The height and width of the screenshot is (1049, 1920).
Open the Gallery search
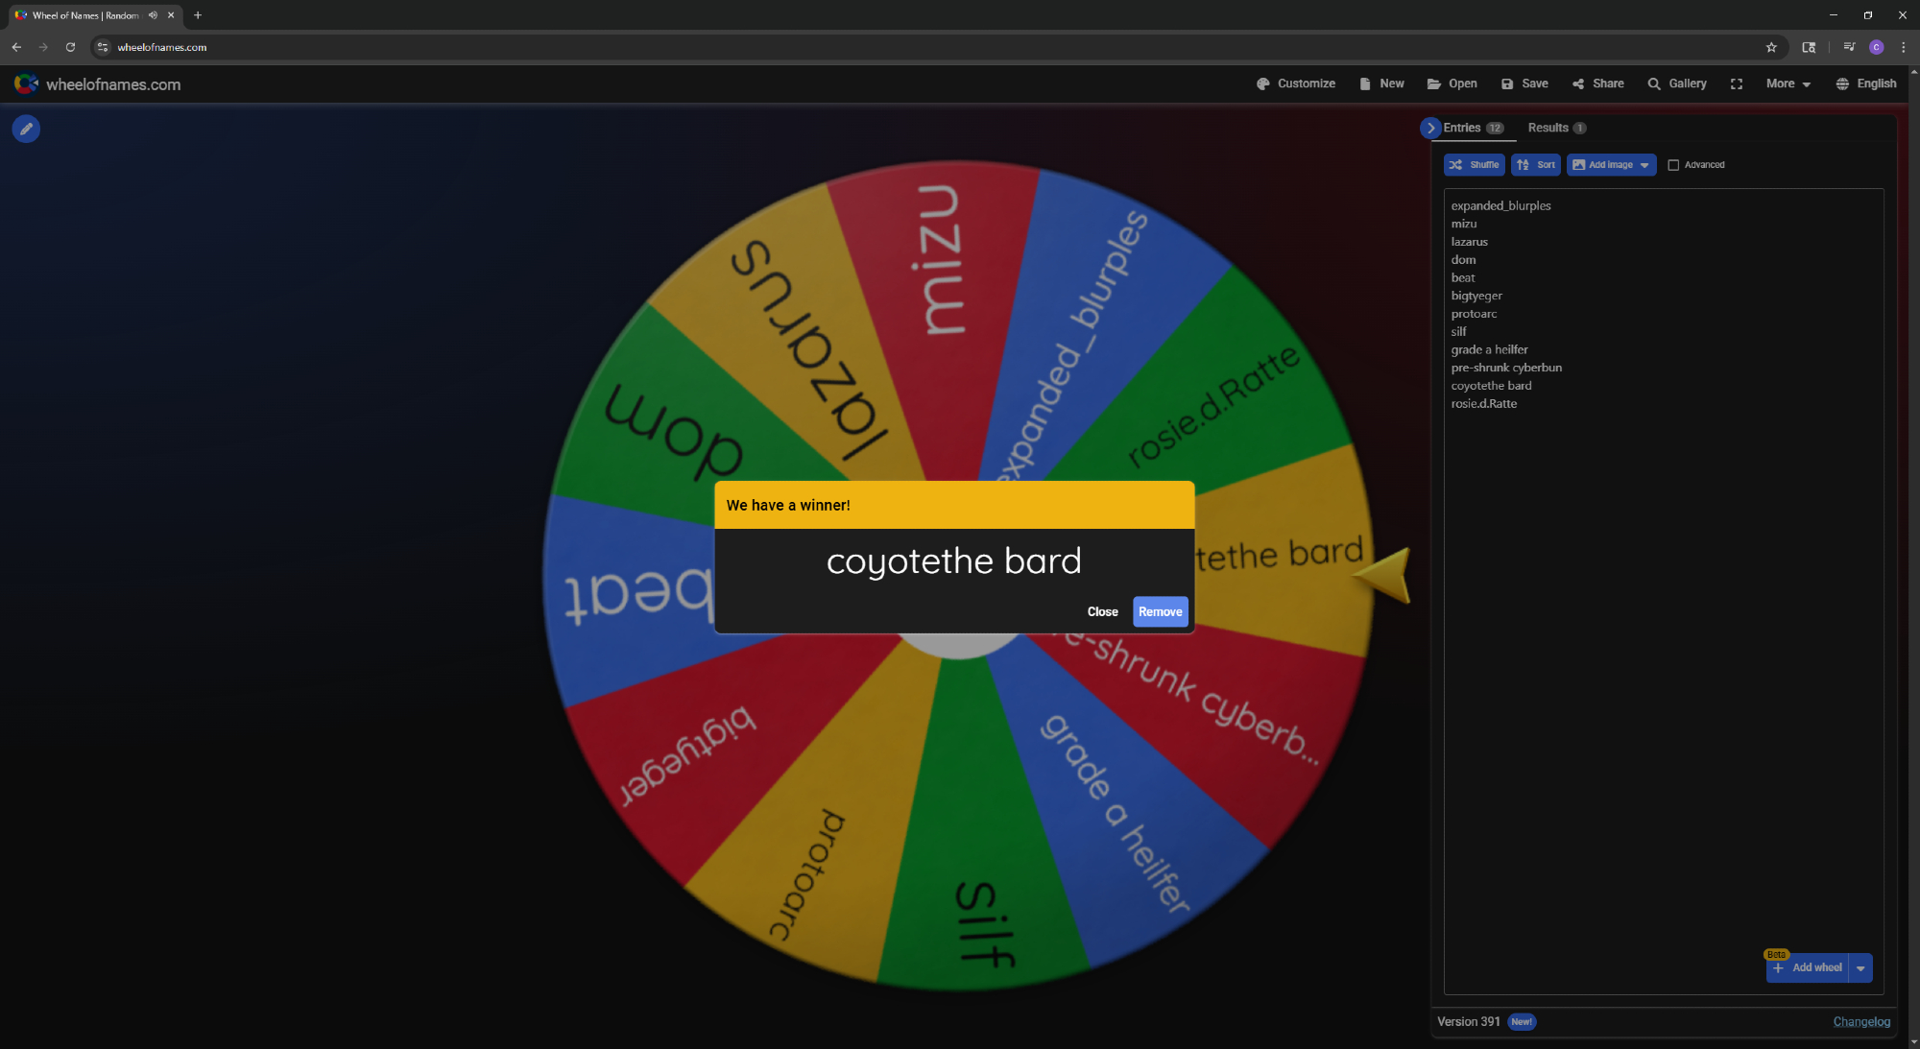[1676, 83]
